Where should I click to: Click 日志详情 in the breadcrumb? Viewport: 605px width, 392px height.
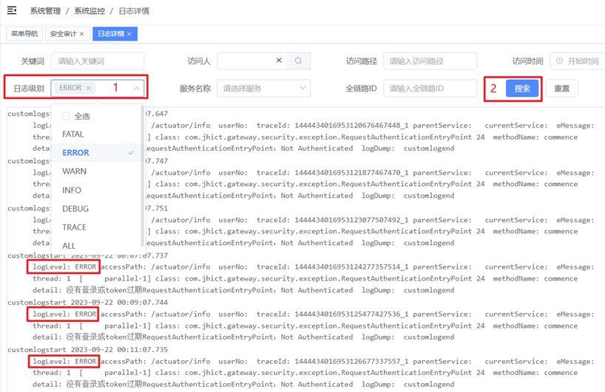[x=134, y=11]
